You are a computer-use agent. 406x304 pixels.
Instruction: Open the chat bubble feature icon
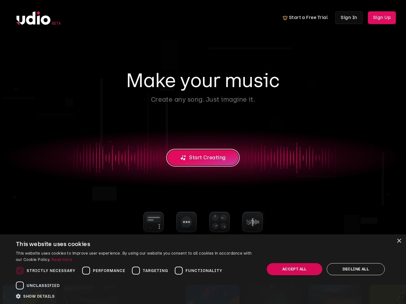187,222
